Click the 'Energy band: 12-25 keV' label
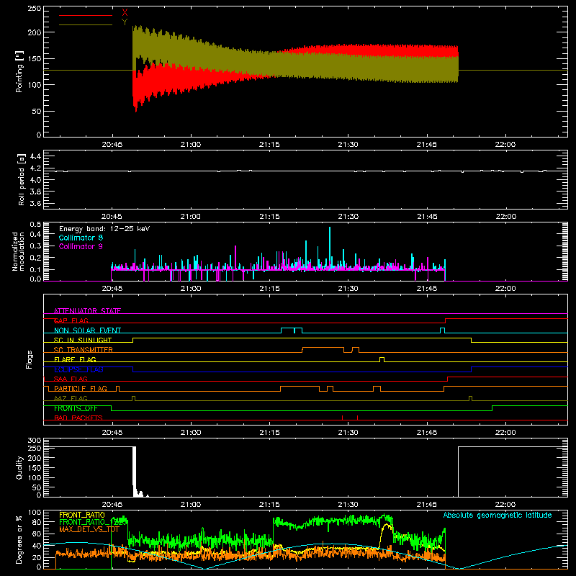 104,229
